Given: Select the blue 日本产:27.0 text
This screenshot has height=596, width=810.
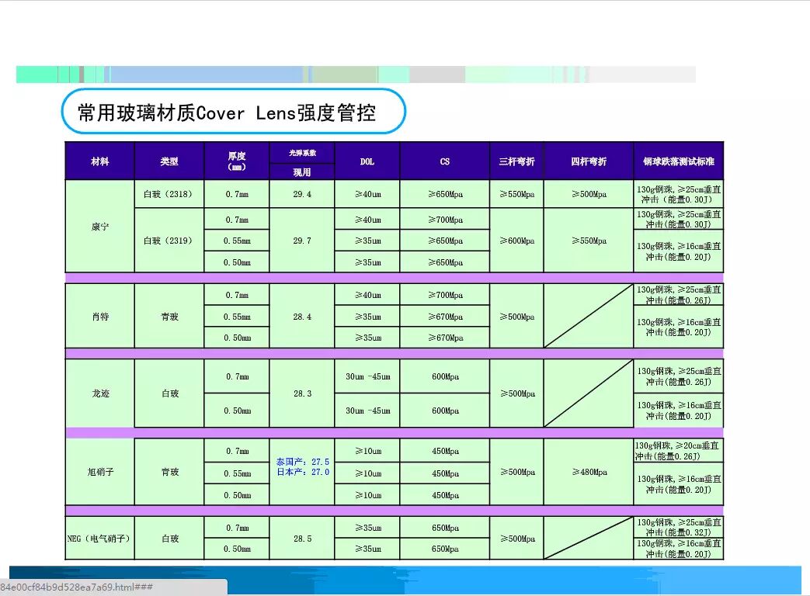Looking at the screenshot, I should pos(303,472).
